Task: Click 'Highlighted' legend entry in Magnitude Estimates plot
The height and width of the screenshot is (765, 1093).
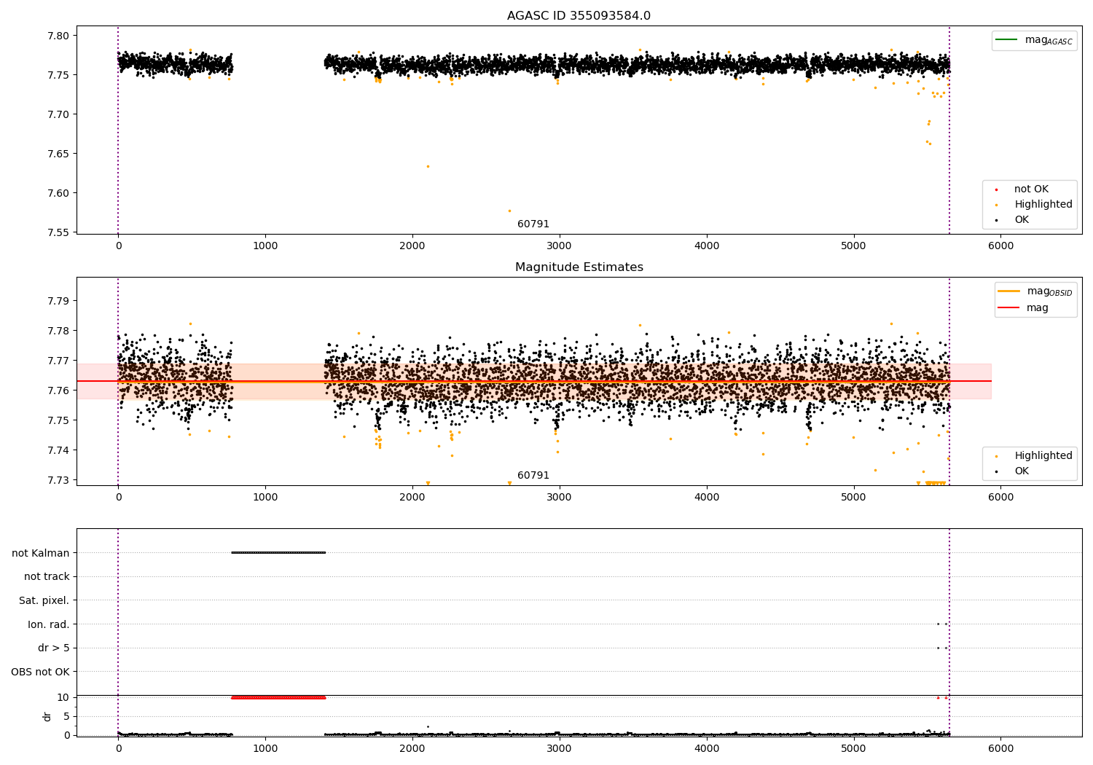Action: click(x=1043, y=456)
